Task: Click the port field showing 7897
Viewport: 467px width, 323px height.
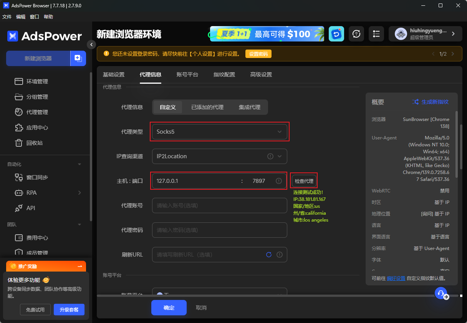Action: [x=259, y=181]
